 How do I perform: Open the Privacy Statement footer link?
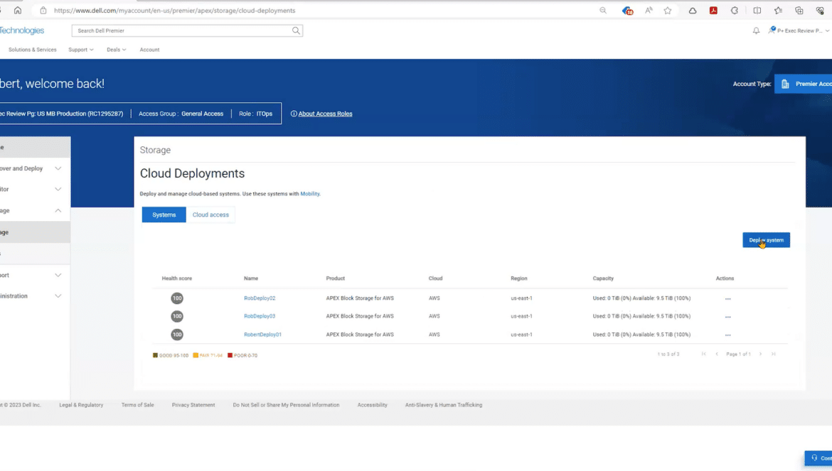coord(193,406)
